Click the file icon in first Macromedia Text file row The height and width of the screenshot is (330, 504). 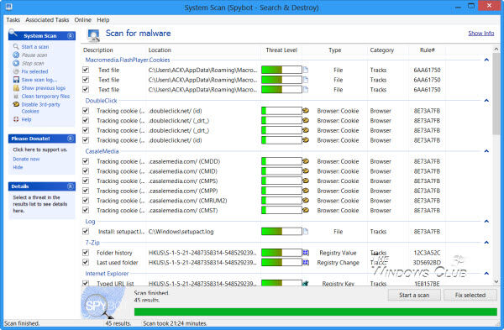(306, 70)
